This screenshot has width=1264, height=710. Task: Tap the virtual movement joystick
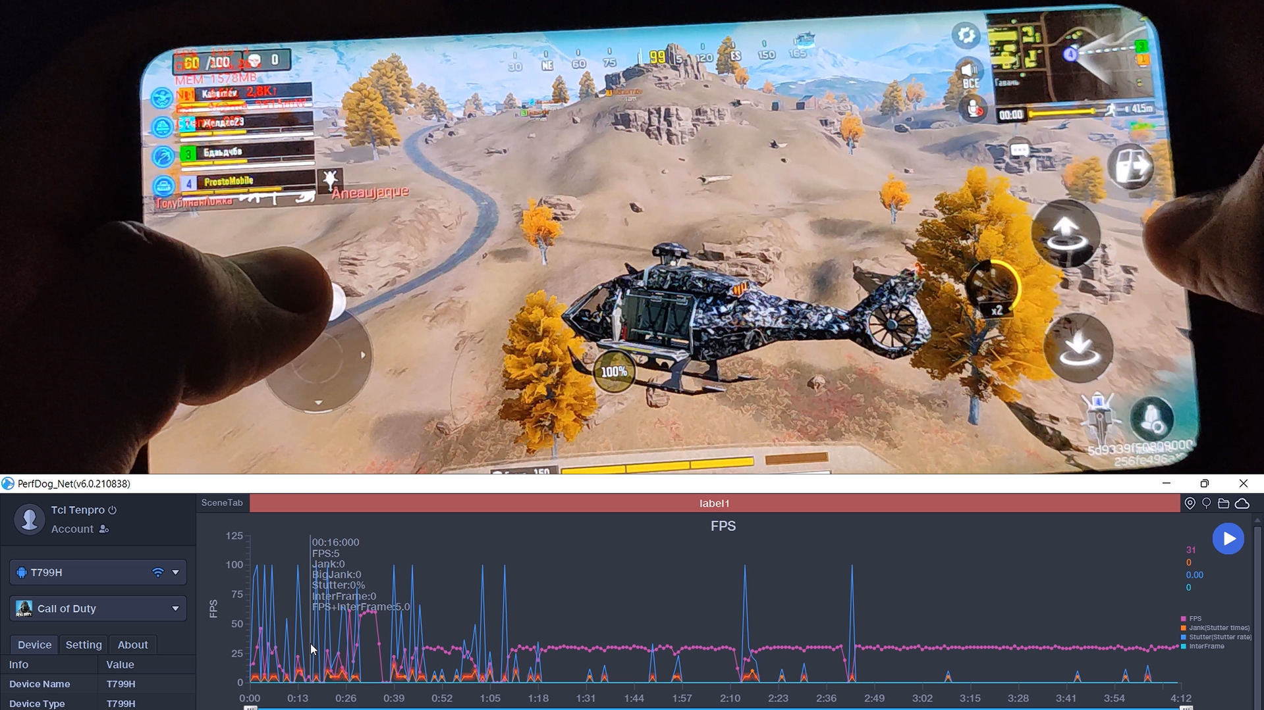click(320, 359)
